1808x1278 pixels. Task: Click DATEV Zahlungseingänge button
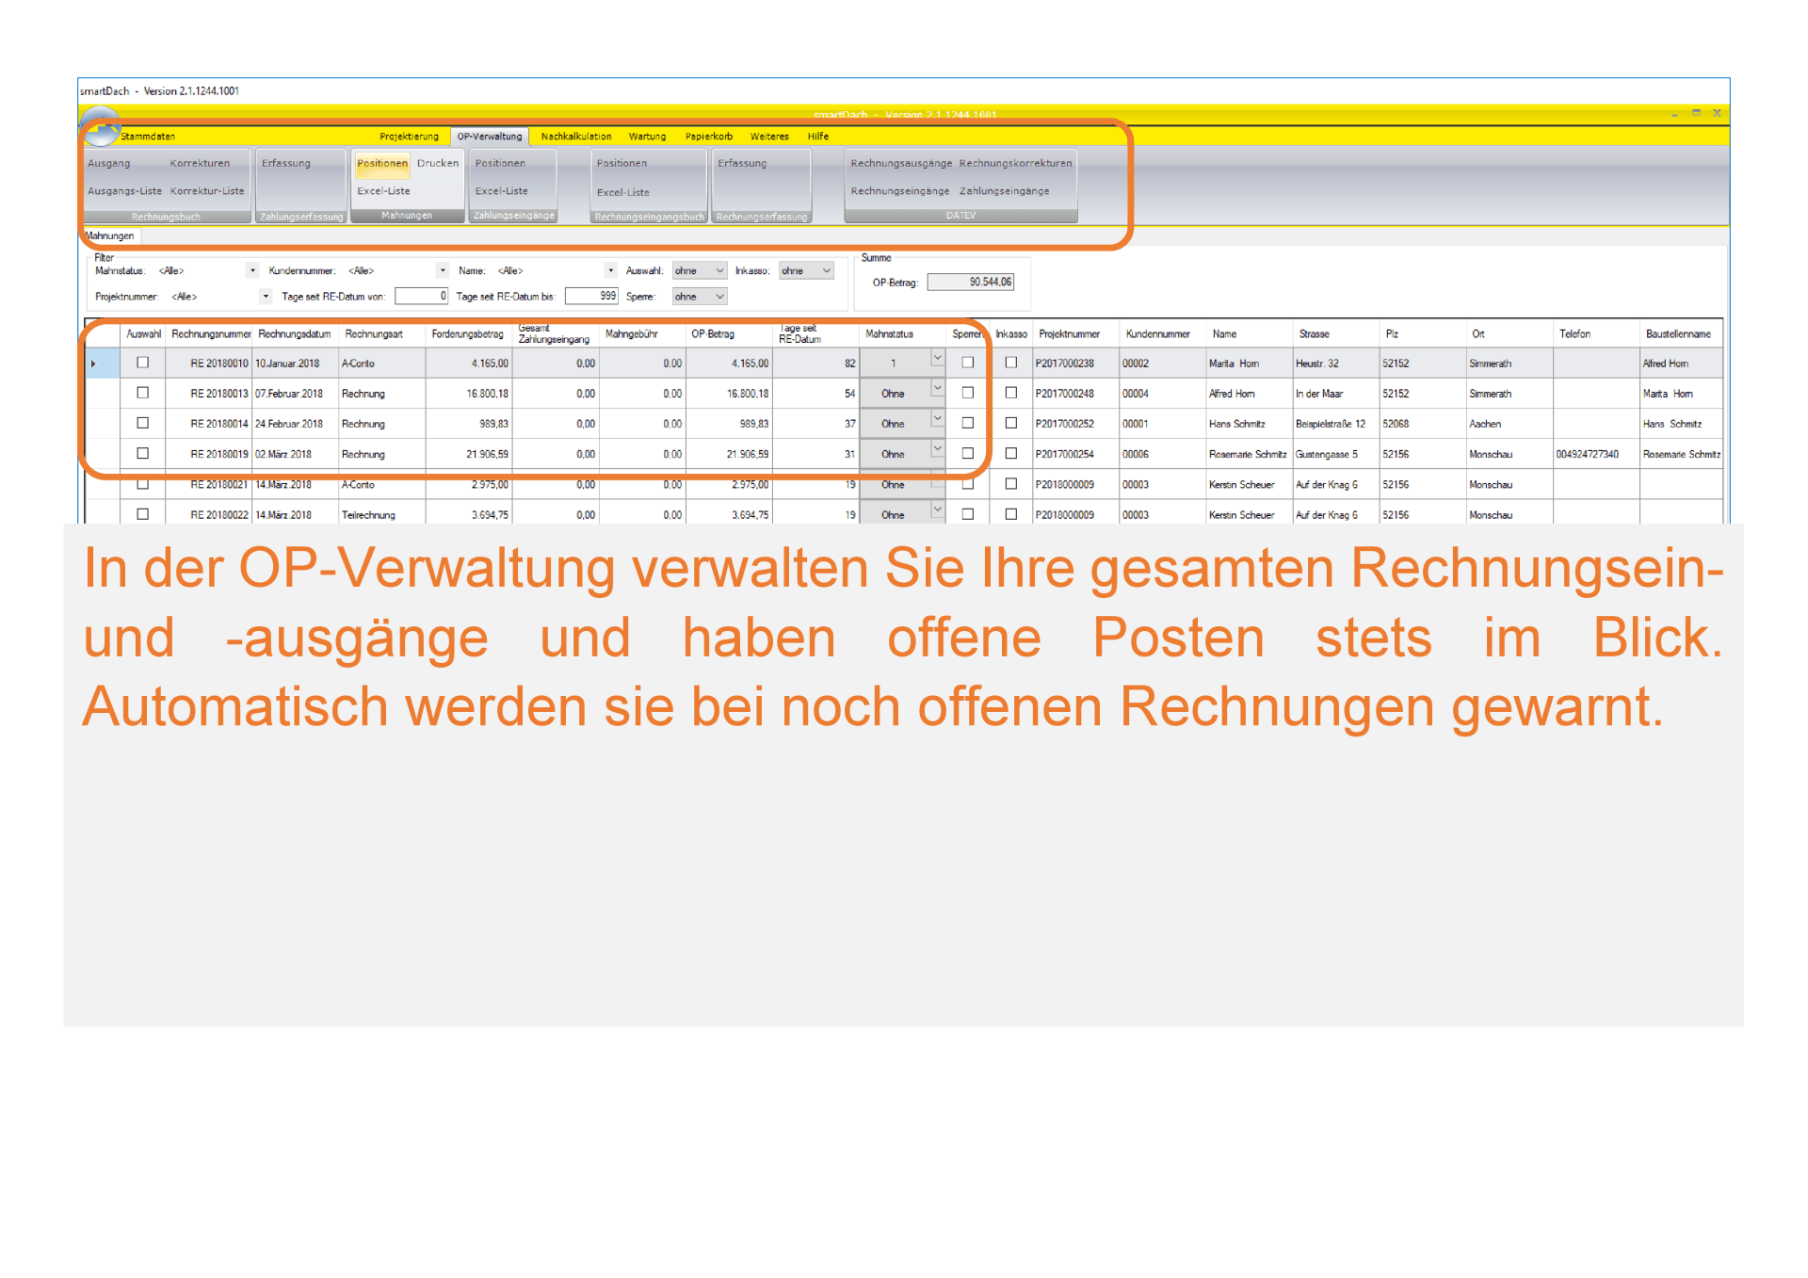coord(1004,191)
